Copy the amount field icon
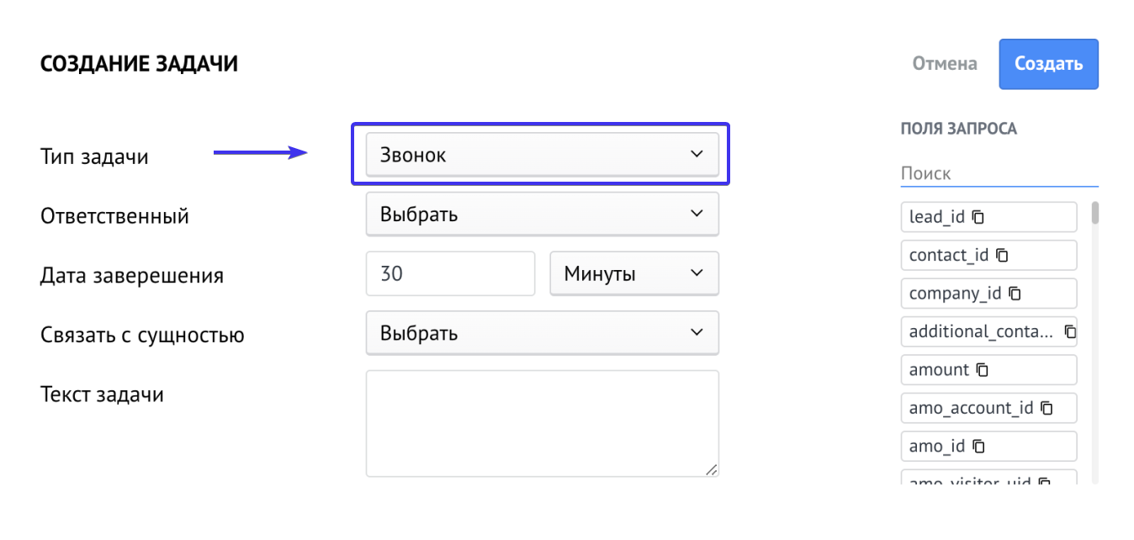 click(983, 369)
